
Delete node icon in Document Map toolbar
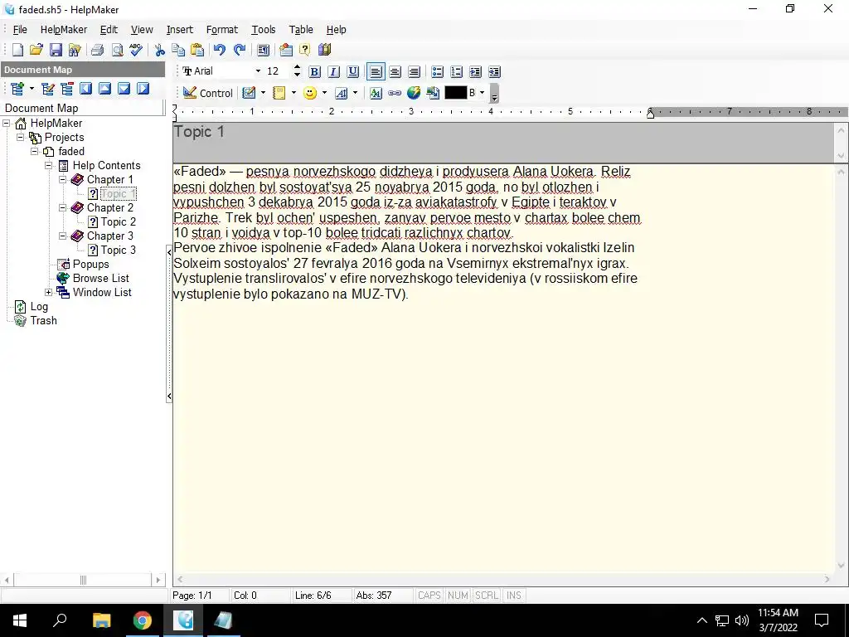click(67, 89)
